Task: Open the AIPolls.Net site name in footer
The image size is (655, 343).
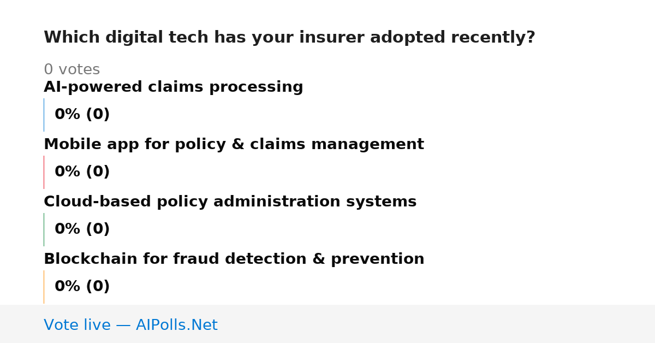Action: (177, 326)
